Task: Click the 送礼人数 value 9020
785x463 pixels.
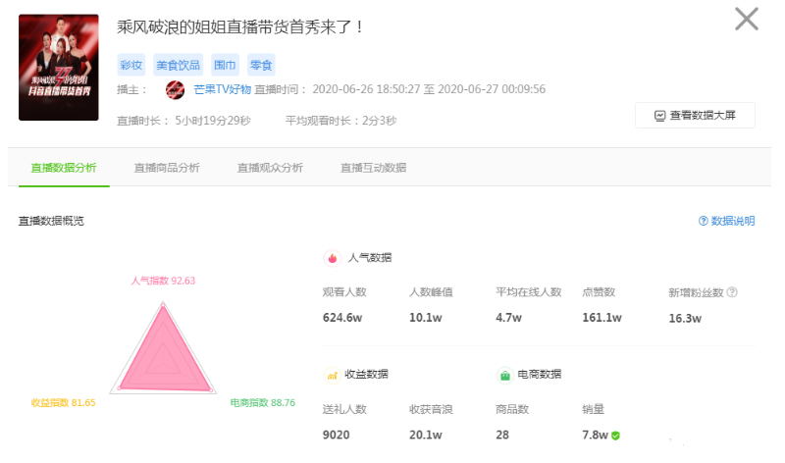Action: 336,435
